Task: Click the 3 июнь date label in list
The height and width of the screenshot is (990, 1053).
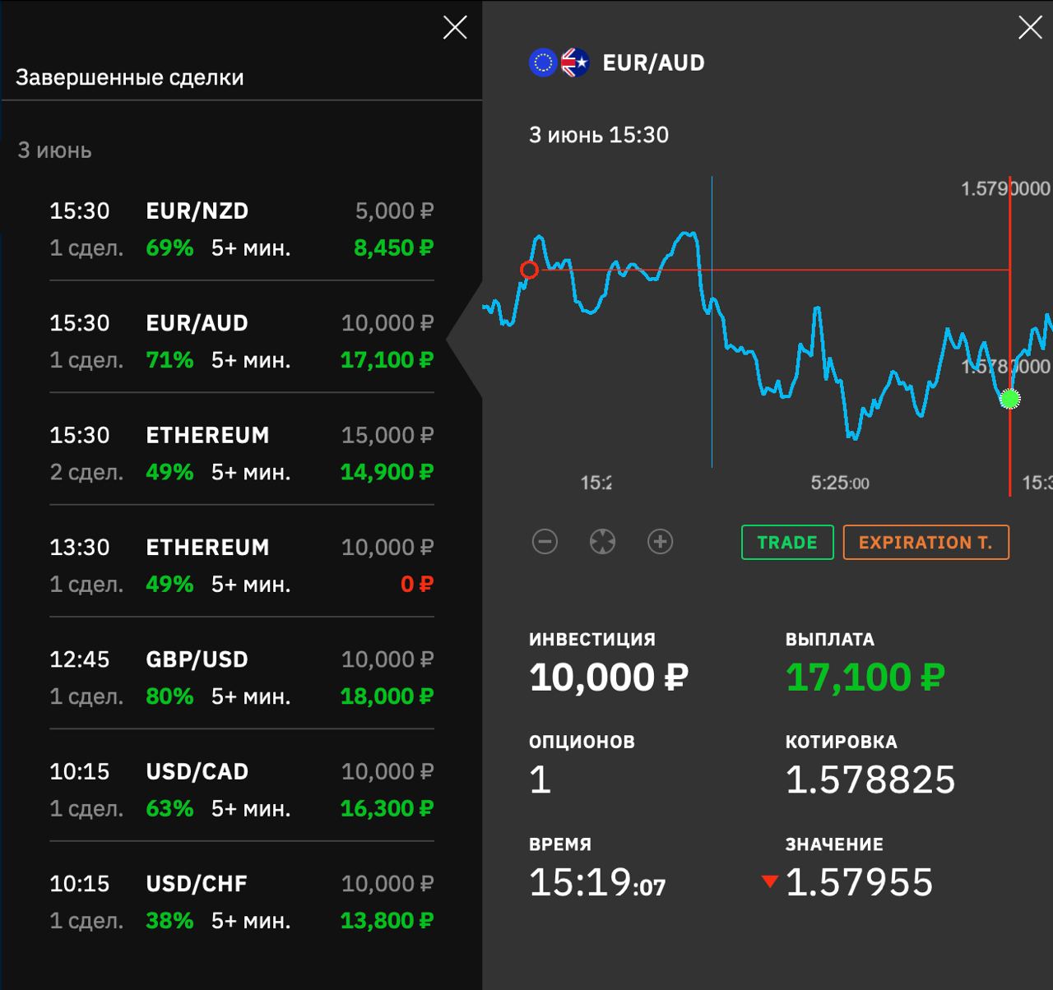Action: point(55,150)
